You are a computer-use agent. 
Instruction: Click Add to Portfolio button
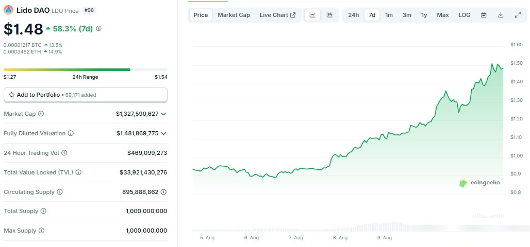(86, 95)
